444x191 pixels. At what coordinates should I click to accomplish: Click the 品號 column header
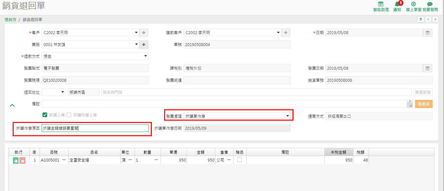point(54,152)
